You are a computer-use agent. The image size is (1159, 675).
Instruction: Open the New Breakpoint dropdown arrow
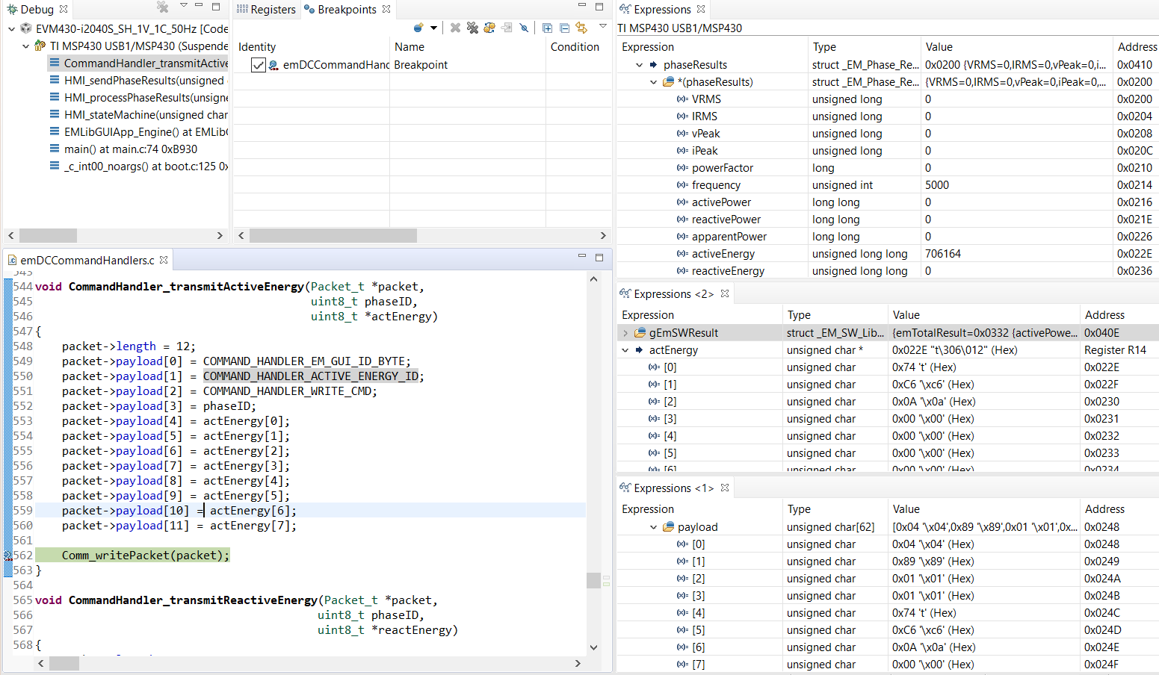(433, 28)
